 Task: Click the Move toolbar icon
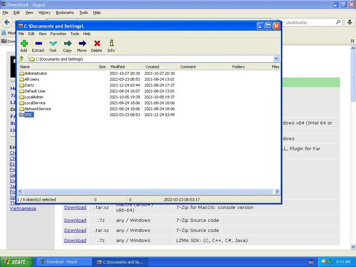coord(82,43)
